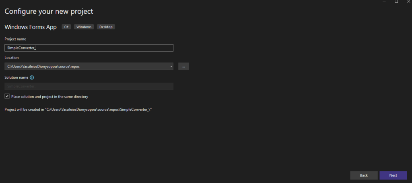Select the Windows platform tag
The width and height of the screenshot is (412, 183).
coord(84,27)
